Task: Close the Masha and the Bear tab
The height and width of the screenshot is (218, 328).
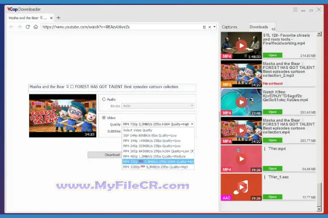Action: 51,18
